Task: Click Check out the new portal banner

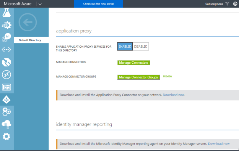Action: (x=98, y=4)
